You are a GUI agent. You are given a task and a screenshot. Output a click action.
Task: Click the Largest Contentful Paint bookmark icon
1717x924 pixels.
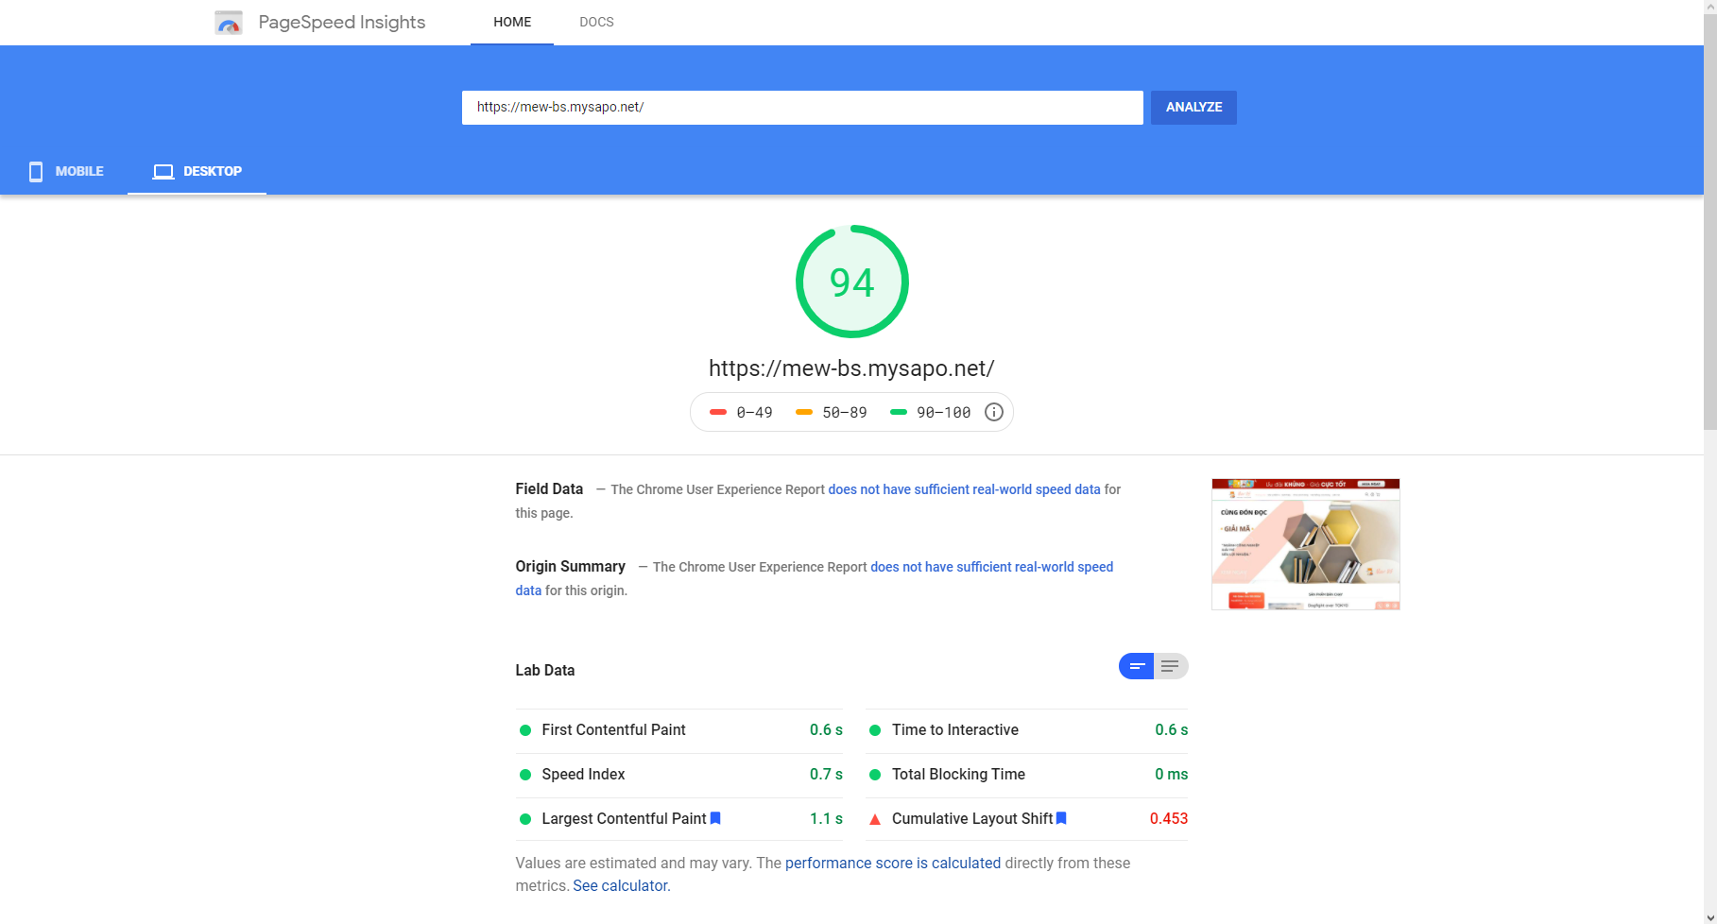(715, 818)
